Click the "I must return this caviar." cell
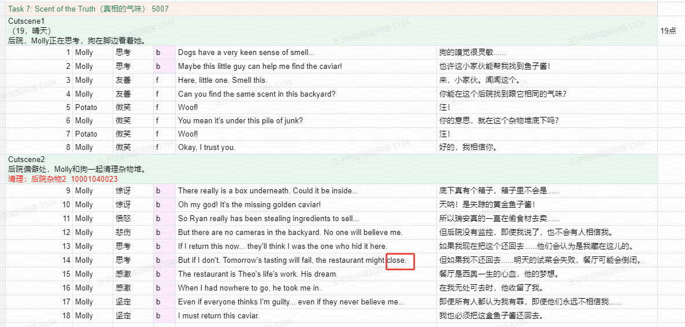Image resolution: width=685 pixels, height=327 pixels. coord(219,315)
